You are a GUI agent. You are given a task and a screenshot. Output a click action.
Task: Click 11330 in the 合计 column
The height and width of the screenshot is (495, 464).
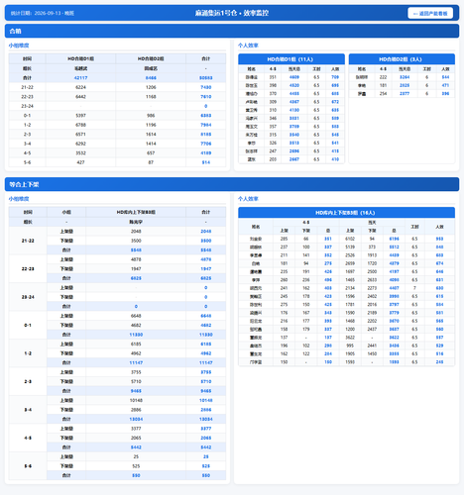(x=205, y=335)
